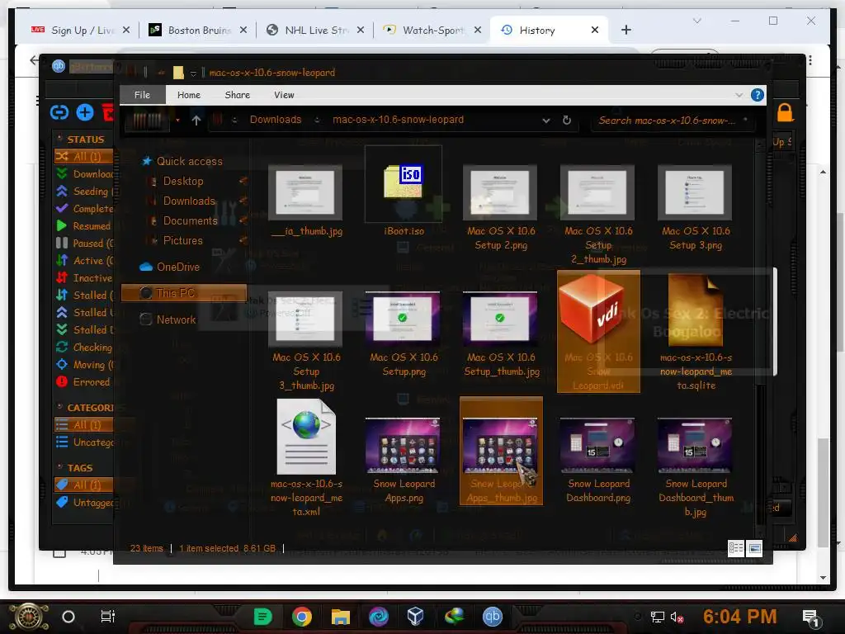The height and width of the screenshot is (634, 845).
Task: Click qBittorrent add torrent link icon
Action: tap(59, 112)
